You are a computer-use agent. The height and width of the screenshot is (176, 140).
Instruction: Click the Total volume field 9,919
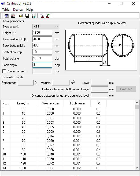(42, 58)
